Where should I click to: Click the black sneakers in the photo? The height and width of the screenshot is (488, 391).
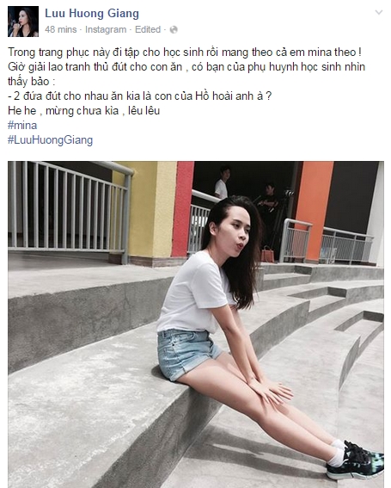point(354,460)
